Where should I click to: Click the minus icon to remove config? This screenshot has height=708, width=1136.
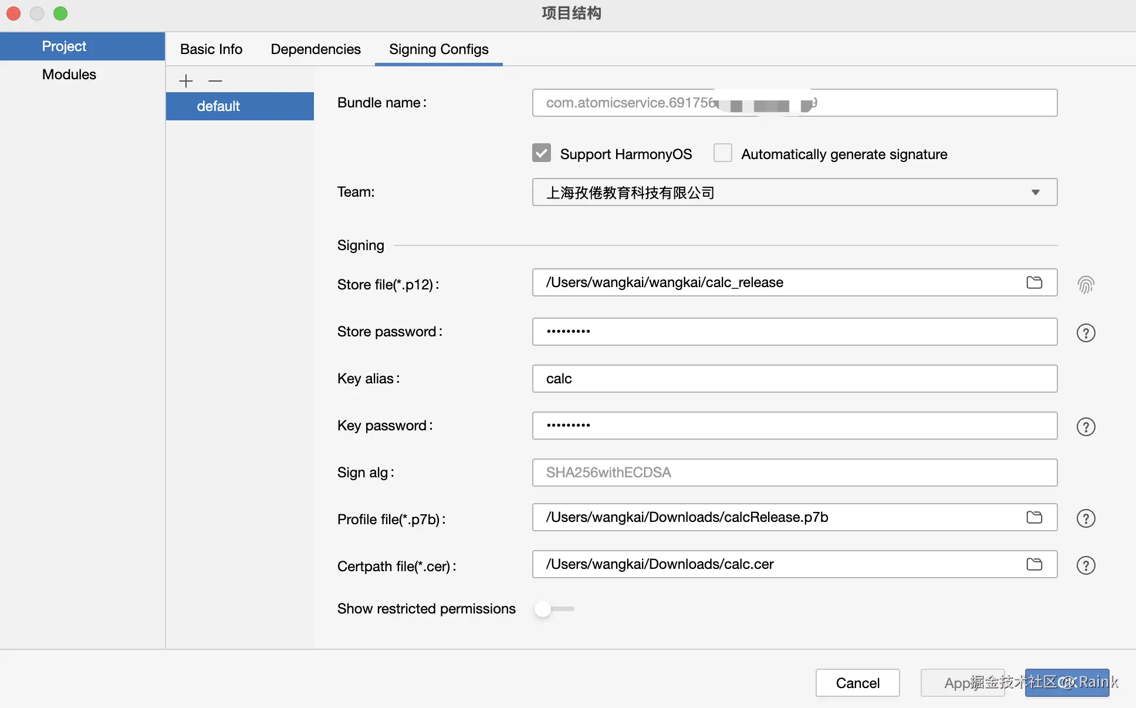pyautogui.click(x=215, y=81)
